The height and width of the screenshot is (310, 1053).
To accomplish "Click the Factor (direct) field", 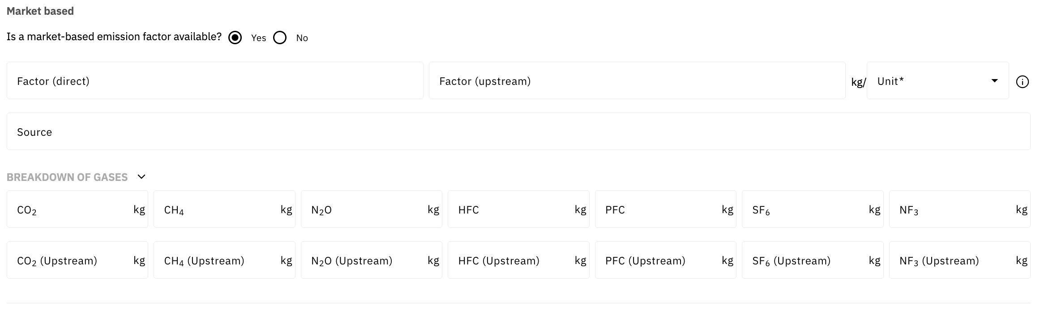I will [x=215, y=81].
